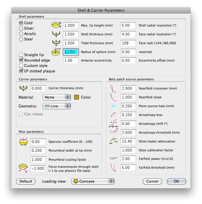Click the radius of sphere icon
The height and width of the screenshot is (204, 202).
pyautogui.click(x=56, y=51)
